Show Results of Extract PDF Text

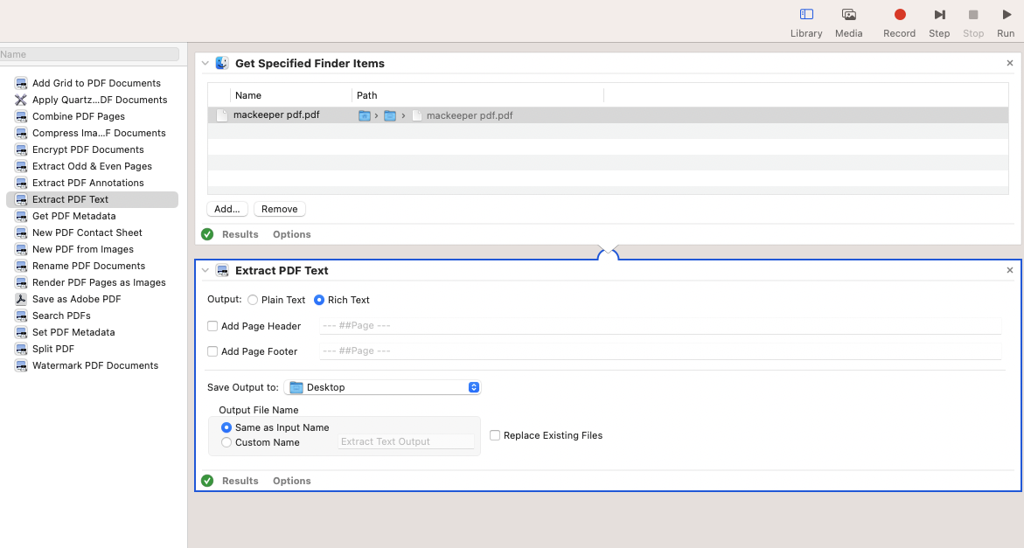240,481
